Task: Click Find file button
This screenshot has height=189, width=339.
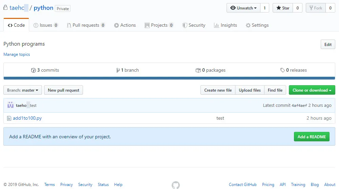Action: coord(275,90)
